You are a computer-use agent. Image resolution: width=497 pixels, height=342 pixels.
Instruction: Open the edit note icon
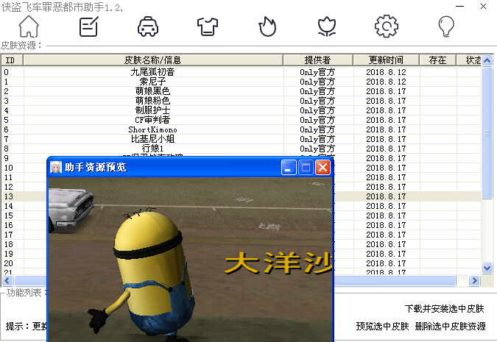pos(88,26)
